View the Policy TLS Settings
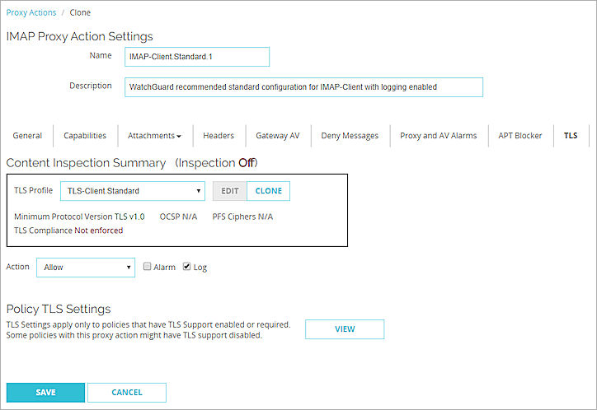This screenshot has width=597, height=410. [345, 329]
